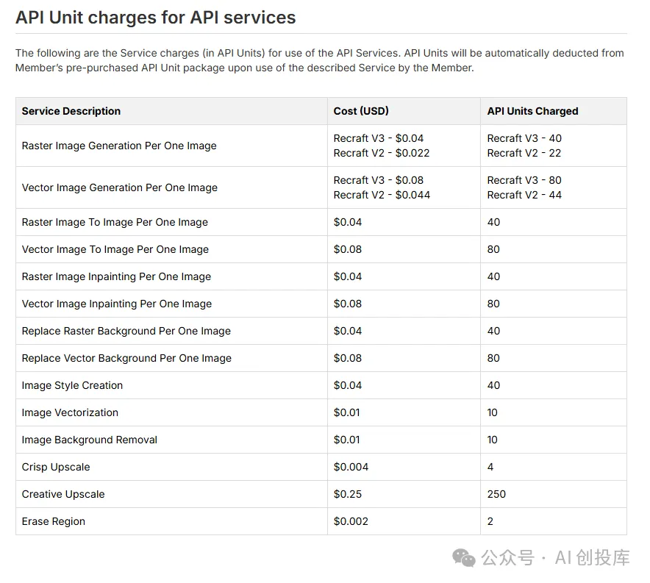Click the 250 units value for Creative Upscale
The image size is (650, 583).
pos(496,494)
